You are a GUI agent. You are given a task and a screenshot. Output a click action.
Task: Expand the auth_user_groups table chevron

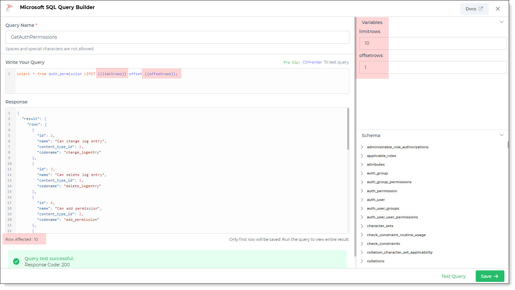pyautogui.click(x=362, y=208)
